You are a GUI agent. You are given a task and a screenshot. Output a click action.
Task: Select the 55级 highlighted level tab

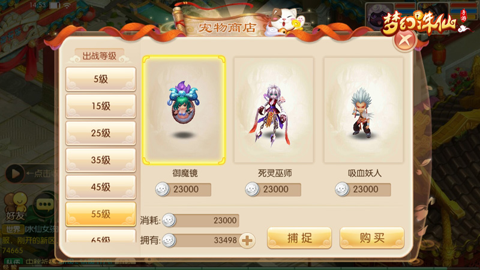(x=101, y=214)
